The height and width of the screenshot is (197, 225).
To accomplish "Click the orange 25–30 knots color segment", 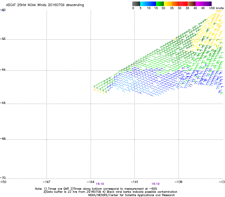I will click(176, 4).
